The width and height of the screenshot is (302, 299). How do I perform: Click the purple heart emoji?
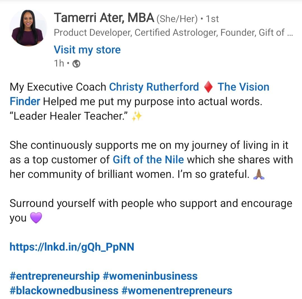pyautogui.click(x=36, y=218)
